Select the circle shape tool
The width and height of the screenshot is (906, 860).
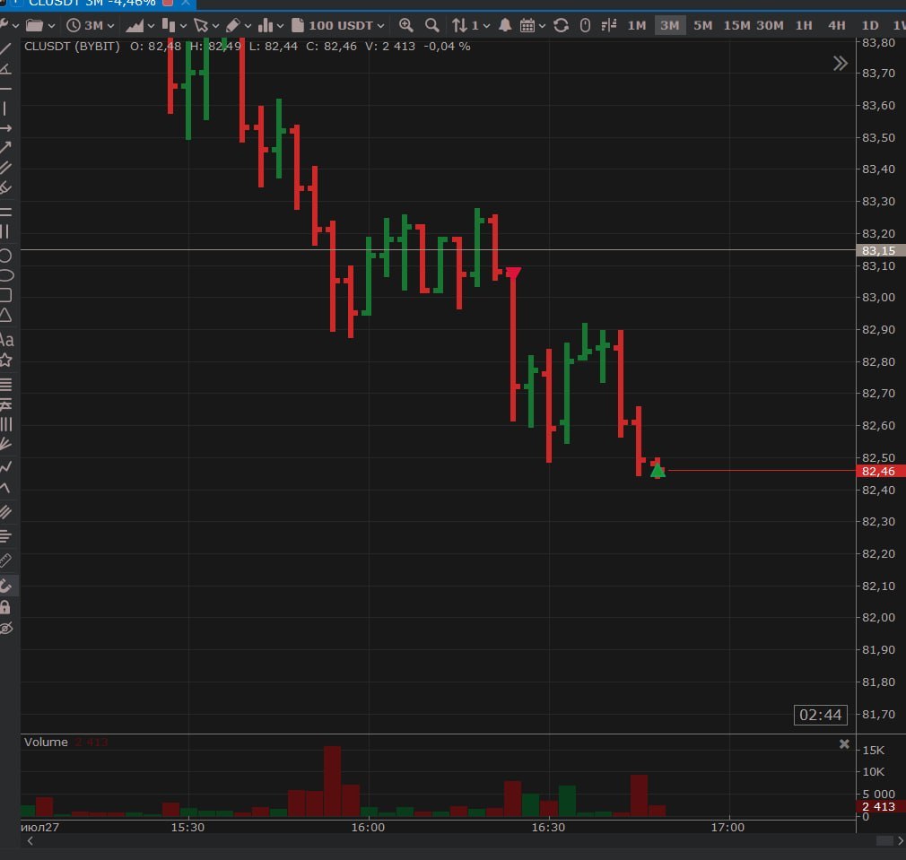pyautogui.click(x=5, y=256)
